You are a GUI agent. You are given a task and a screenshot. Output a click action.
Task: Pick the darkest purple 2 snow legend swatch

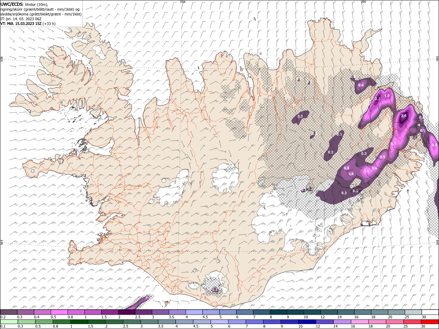pyautogui.click(x=126, y=312)
